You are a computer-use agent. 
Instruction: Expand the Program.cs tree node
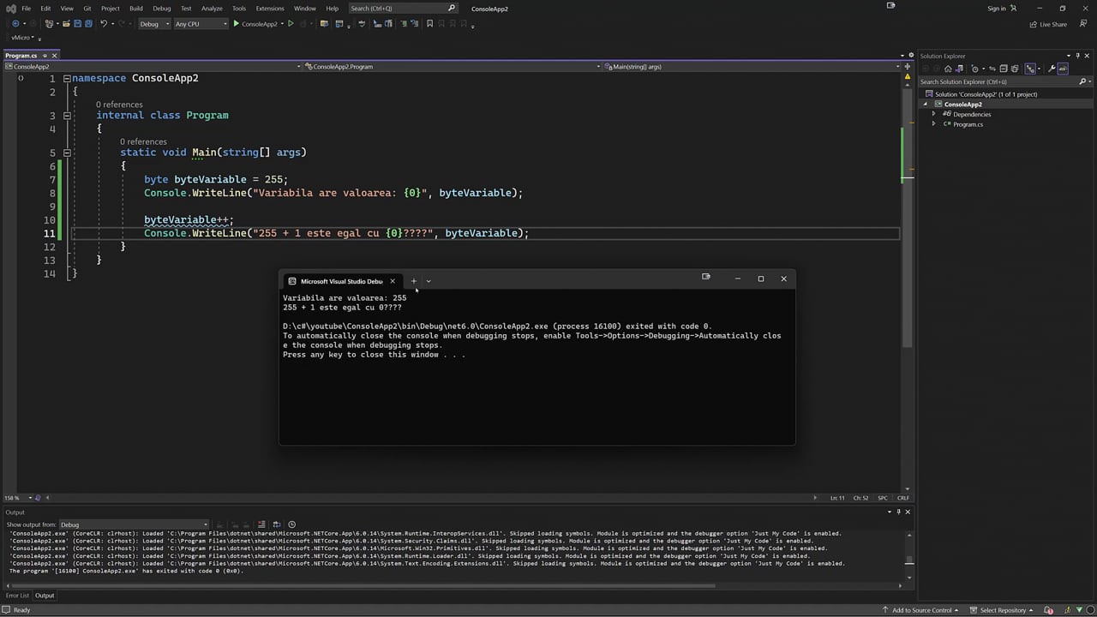[934, 124]
